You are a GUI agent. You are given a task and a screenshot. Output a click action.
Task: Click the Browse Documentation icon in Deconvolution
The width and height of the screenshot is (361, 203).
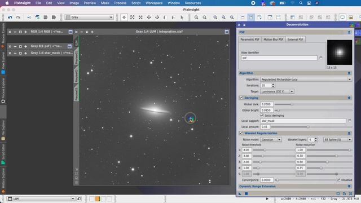tap(344, 193)
